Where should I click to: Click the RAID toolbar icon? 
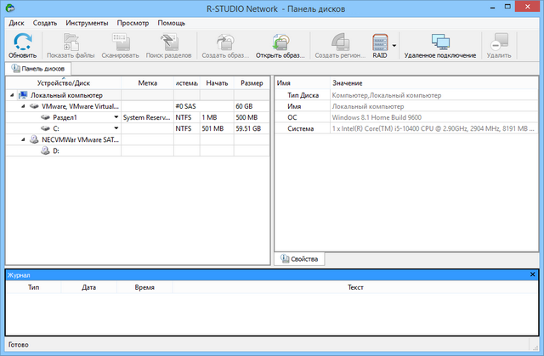click(379, 42)
